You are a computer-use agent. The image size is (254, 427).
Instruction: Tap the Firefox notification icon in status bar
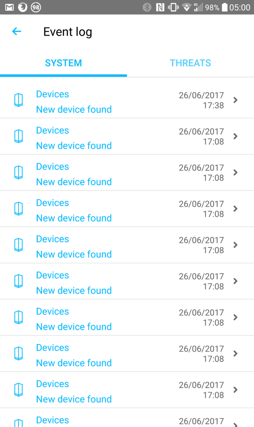(x=22, y=7)
